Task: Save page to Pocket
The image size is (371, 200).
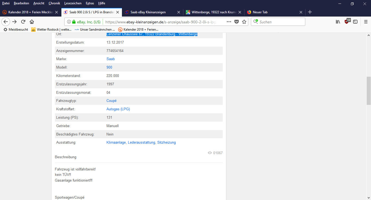Action: [237, 22]
